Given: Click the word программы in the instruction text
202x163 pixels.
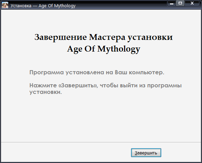Looking at the screenshot, I should pyautogui.click(x=164, y=86).
